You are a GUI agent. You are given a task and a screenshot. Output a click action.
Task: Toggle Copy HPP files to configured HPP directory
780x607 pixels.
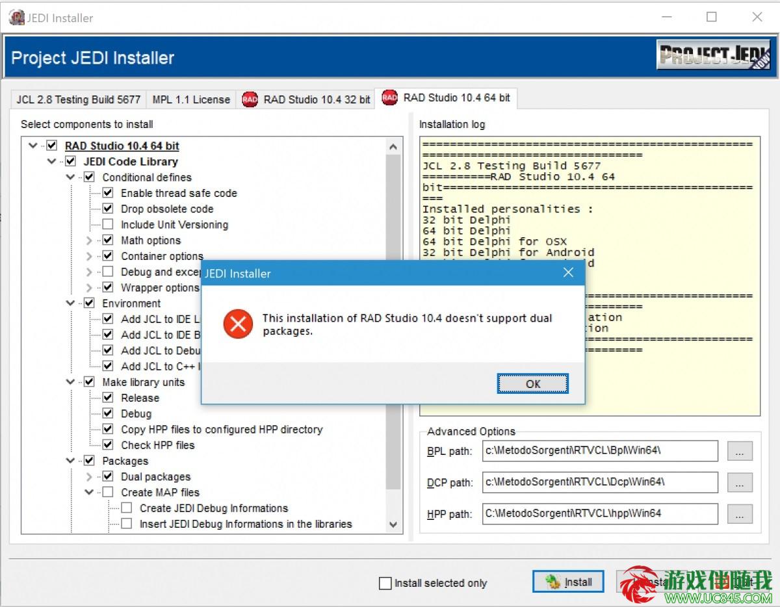tap(109, 429)
